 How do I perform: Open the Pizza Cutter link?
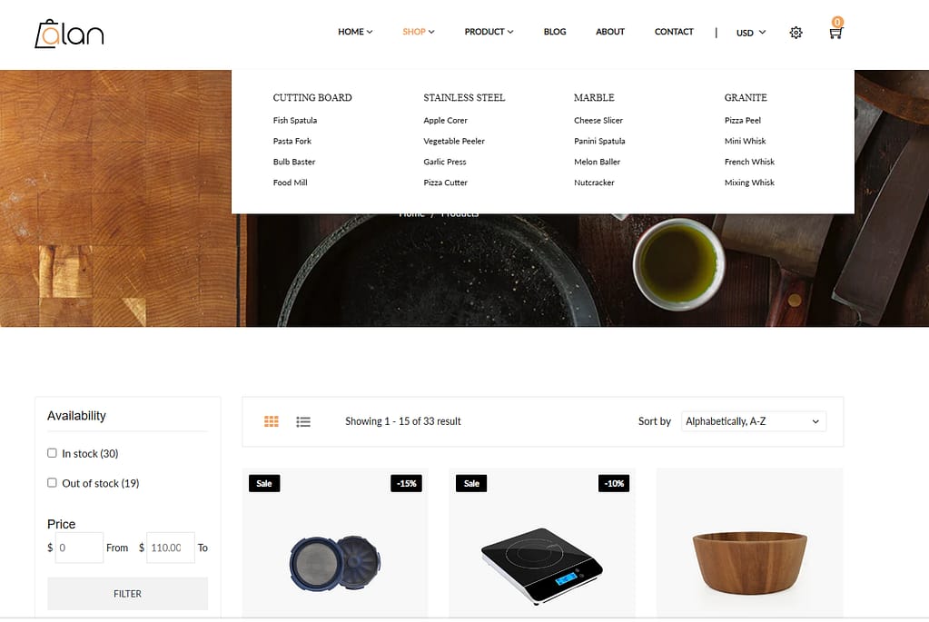click(x=445, y=183)
